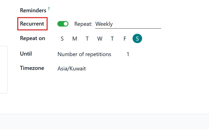Click the Reminders field label
Screen dimensions: 209x129
(33, 10)
